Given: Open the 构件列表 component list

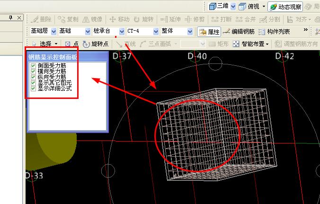Looking at the screenshot, I should (x=274, y=32).
